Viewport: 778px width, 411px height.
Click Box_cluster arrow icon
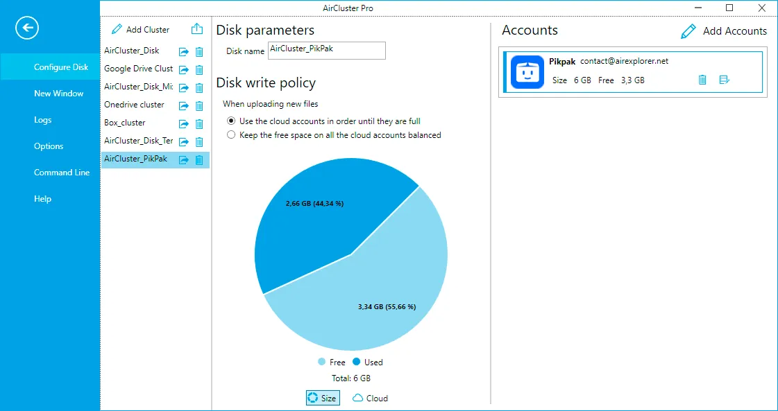[184, 123]
